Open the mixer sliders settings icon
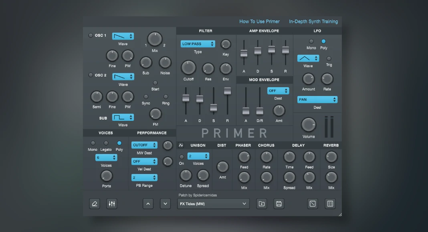The image size is (428, 232). click(x=112, y=204)
